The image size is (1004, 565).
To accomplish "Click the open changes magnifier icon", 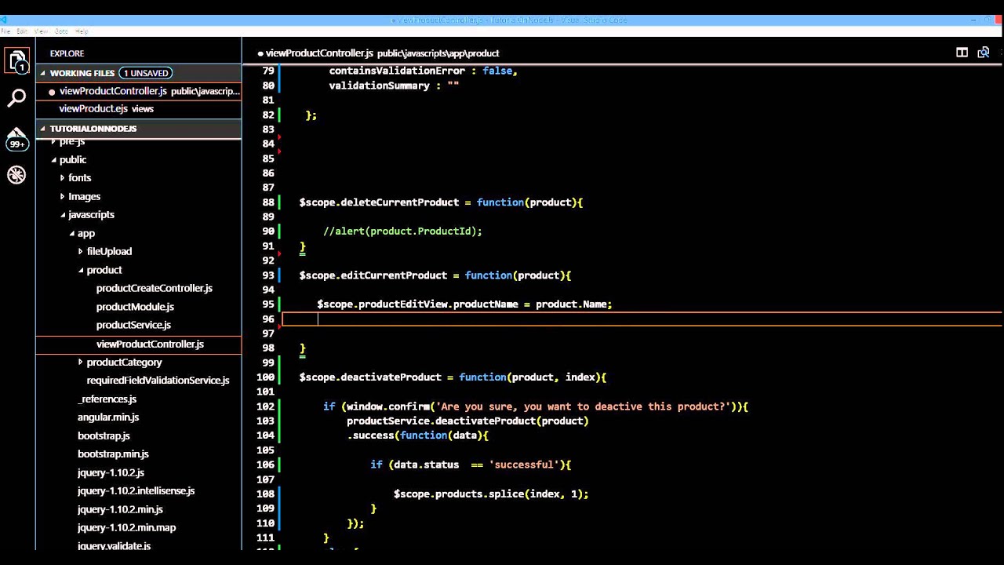I will 984,53.
